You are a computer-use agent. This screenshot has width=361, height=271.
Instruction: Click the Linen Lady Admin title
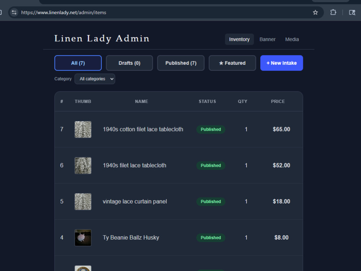coord(102,39)
